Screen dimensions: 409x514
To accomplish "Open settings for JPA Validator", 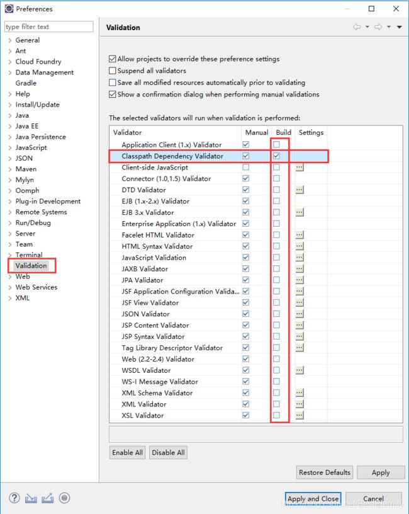I will pyautogui.click(x=300, y=280).
